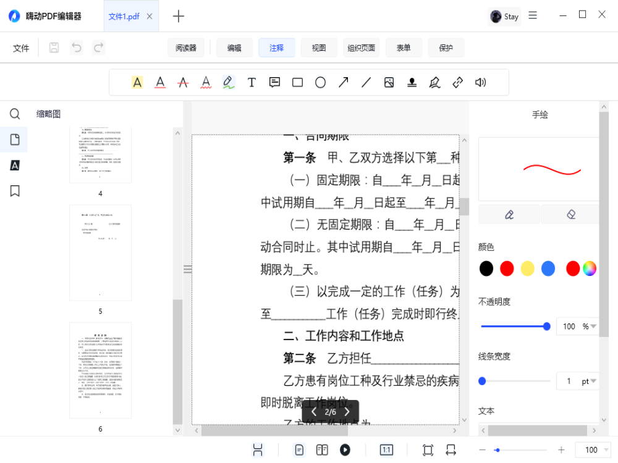
Task: Choose the Audio annotation tool
Action: [480, 82]
